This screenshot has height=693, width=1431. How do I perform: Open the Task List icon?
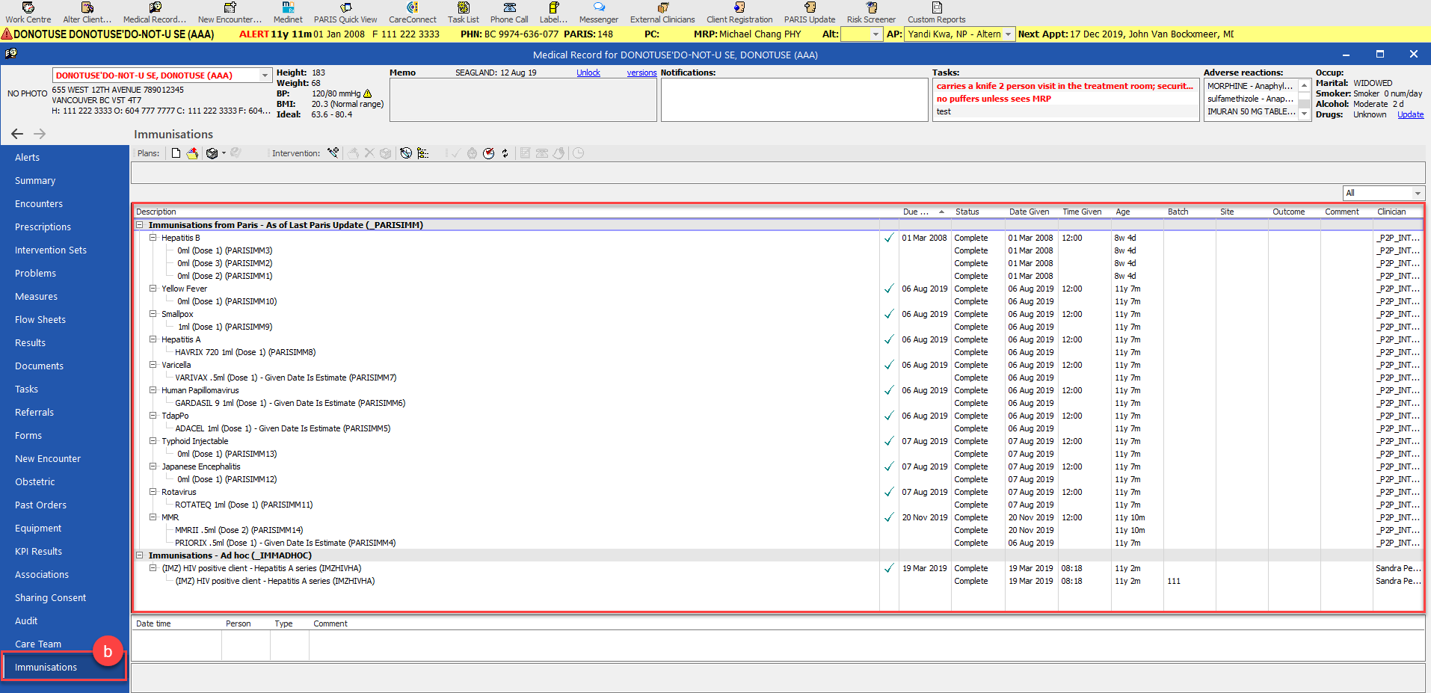(464, 13)
